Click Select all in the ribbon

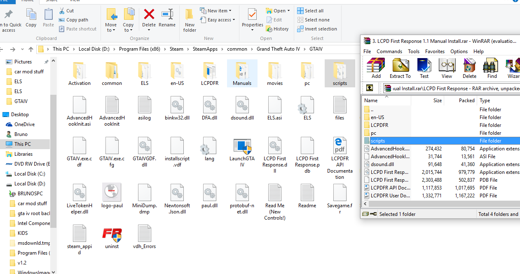[310, 11]
